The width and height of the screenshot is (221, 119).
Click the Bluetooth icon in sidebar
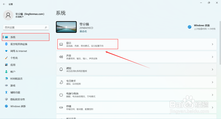coord(6,44)
